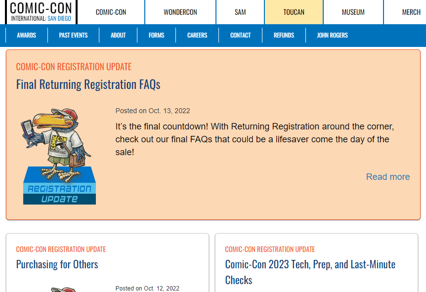The height and width of the screenshot is (292, 426).
Task: Open the JOHN ROGERS menu item
Action: click(332, 35)
